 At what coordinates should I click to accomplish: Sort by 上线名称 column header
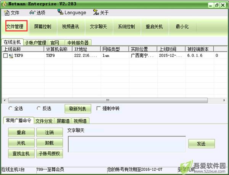tap(23, 49)
